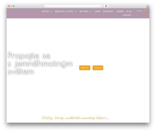Open the Obchod menu item
Viewport: 156px width, 132px height.
click(45, 12)
